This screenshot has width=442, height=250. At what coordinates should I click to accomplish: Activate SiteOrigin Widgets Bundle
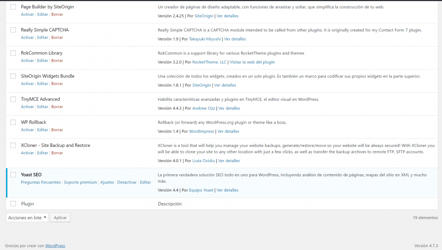[27, 83]
